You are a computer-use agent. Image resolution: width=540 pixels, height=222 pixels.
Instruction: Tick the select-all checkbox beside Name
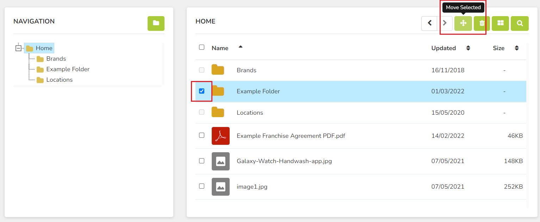click(x=201, y=47)
